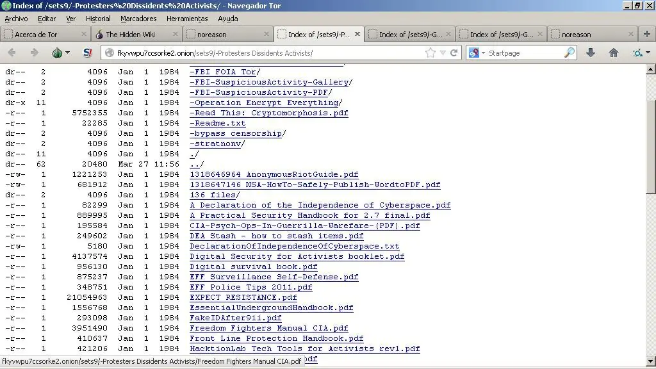Open -Read This: Cryptomorphosis.pdf
Viewport: 656px width, 369px height.
(268, 113)
